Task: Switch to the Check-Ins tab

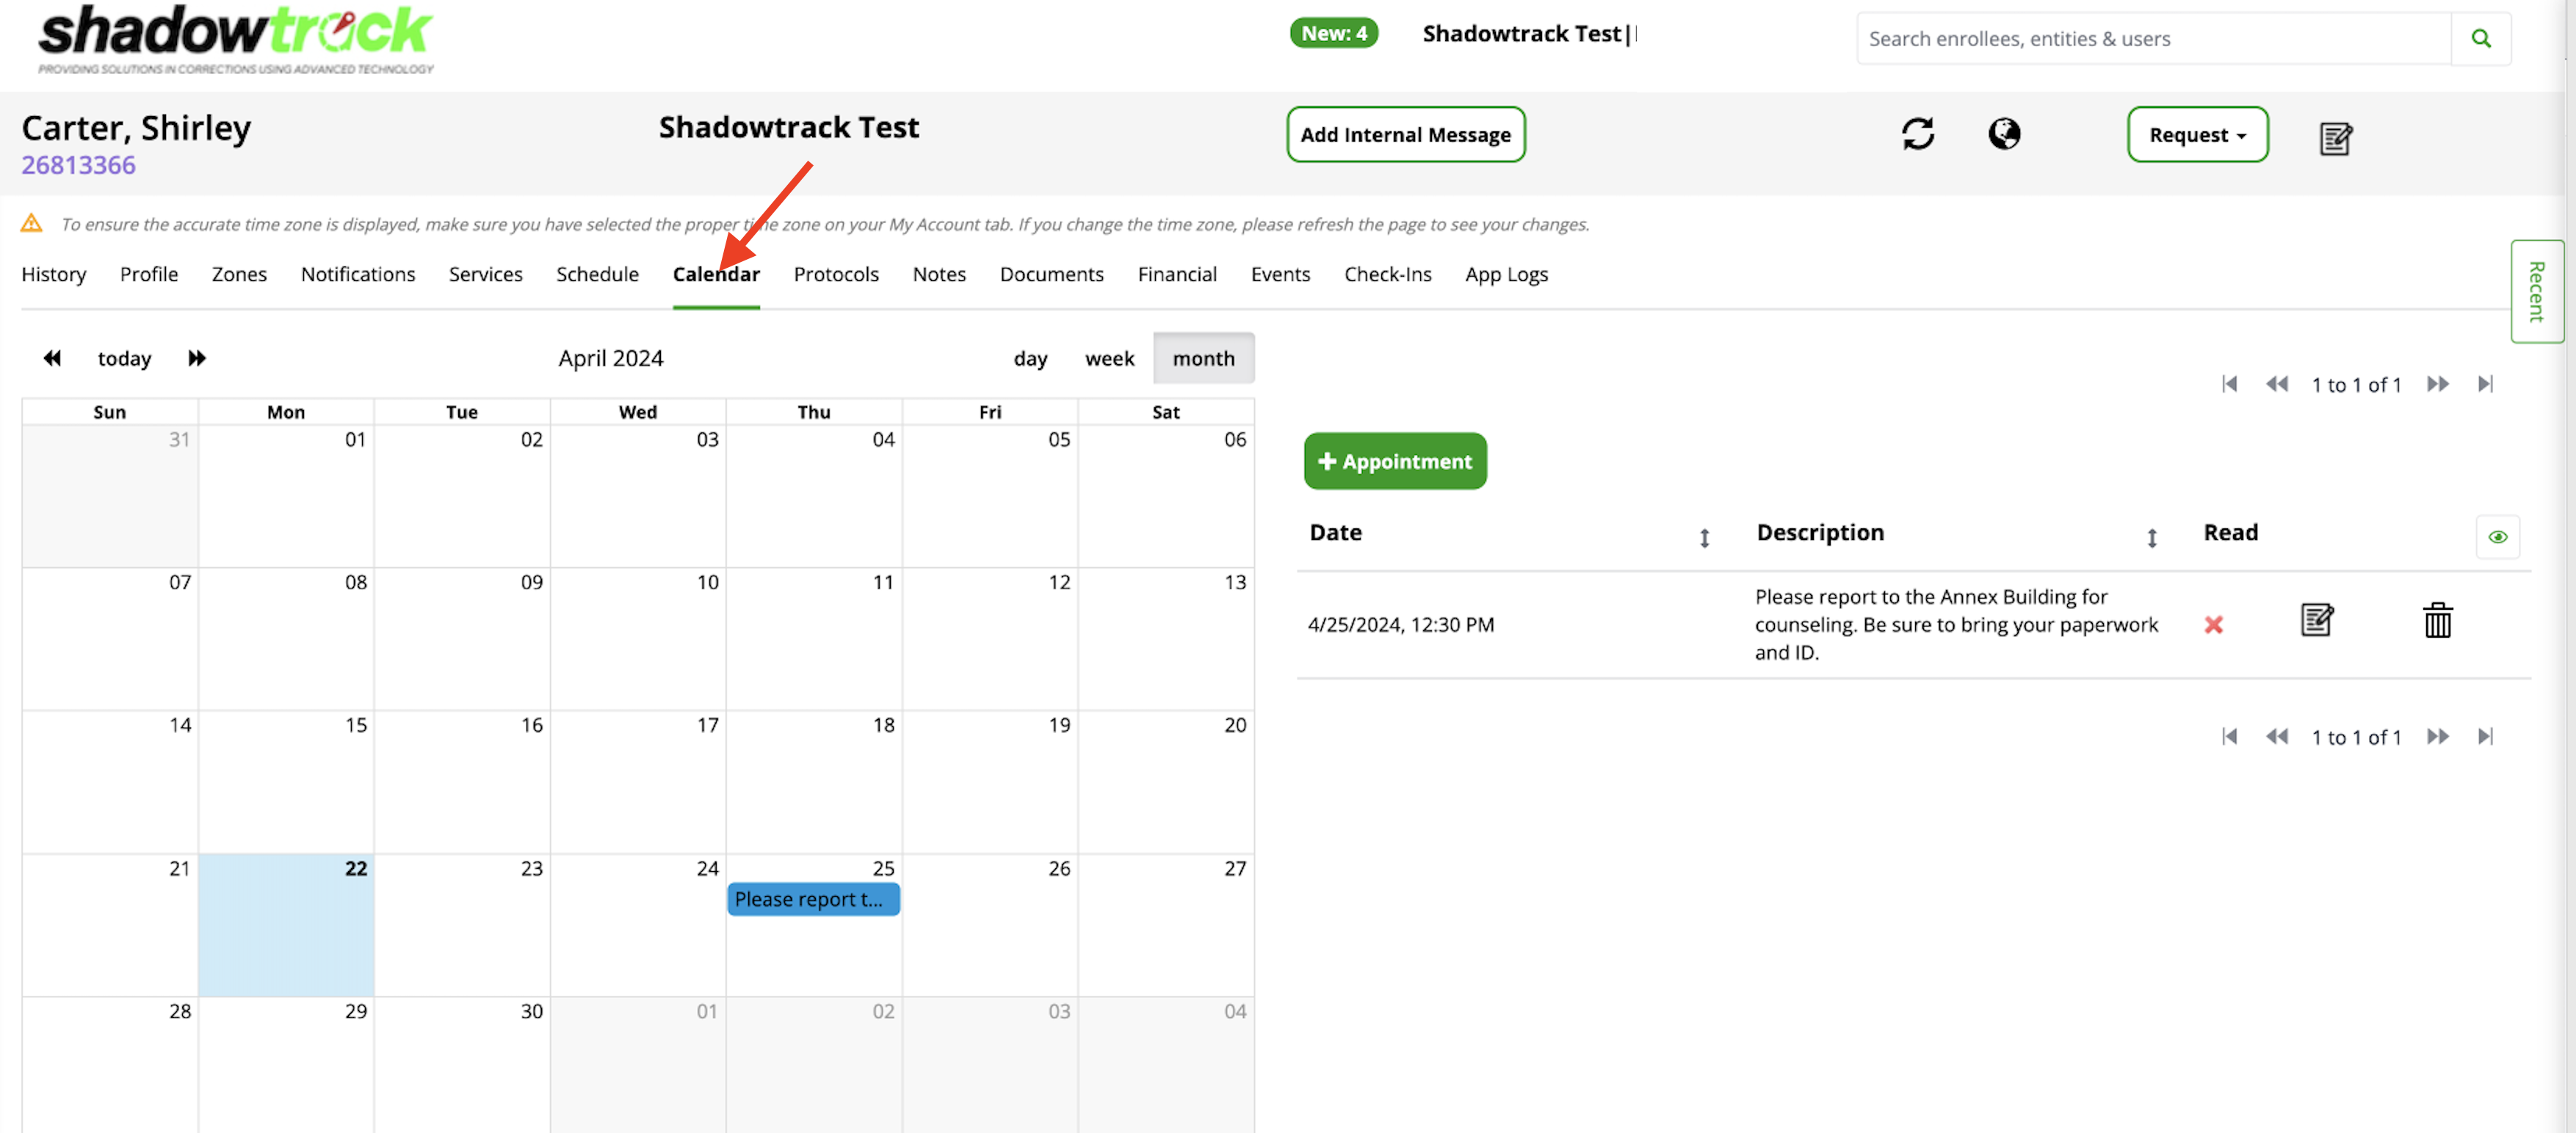Action: tap(1387, 274)
